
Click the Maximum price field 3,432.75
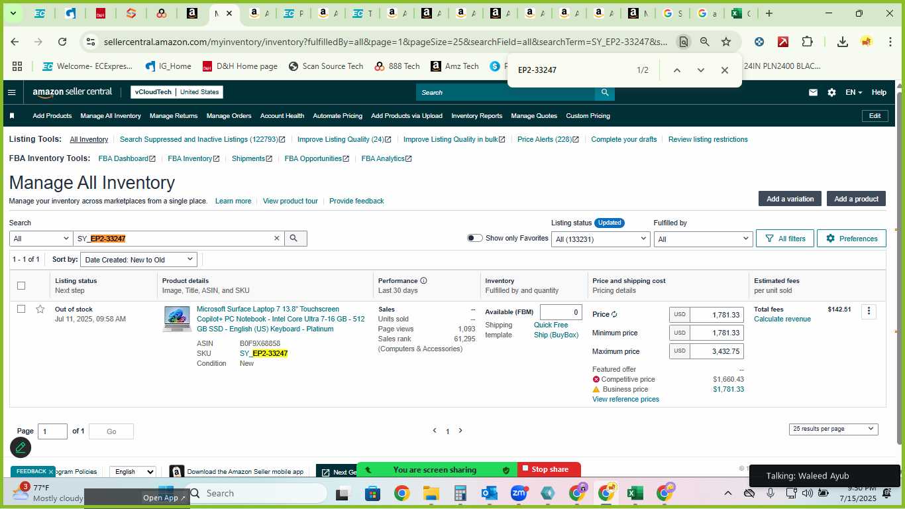716,351
